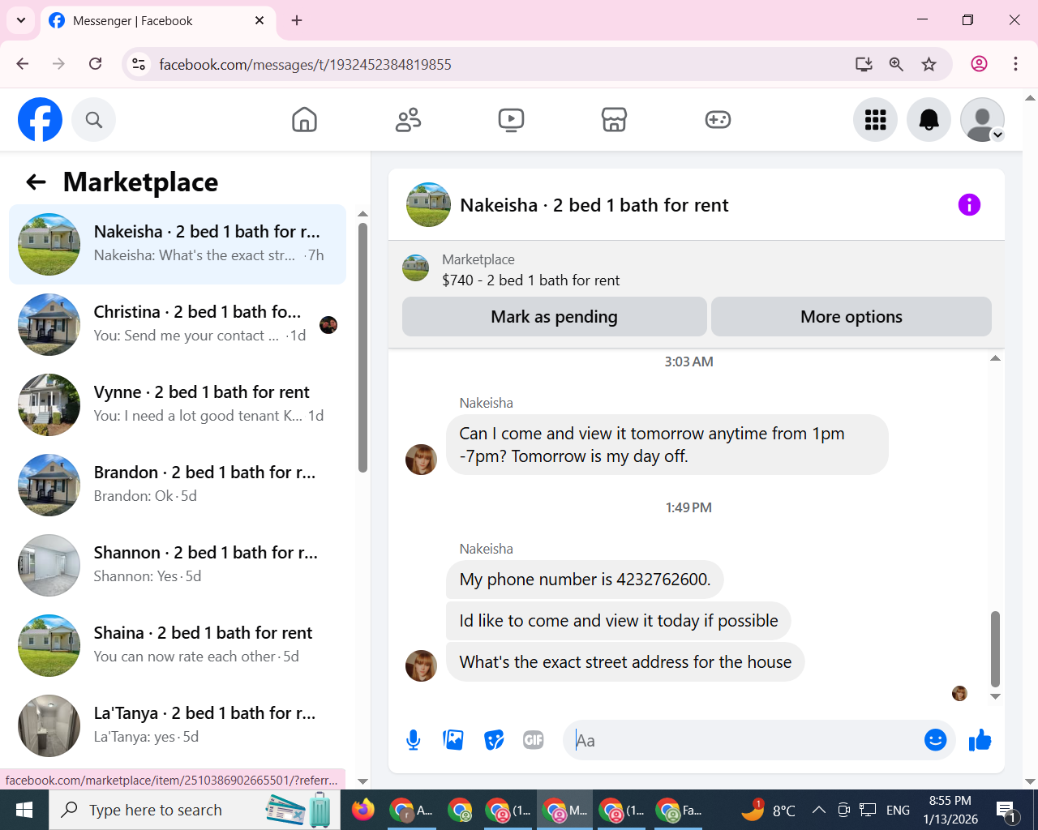Viewport: 1038px width, 830px height.
Task: Click the address bar URL
Action: pyautogui.click(x=305, y=65)
